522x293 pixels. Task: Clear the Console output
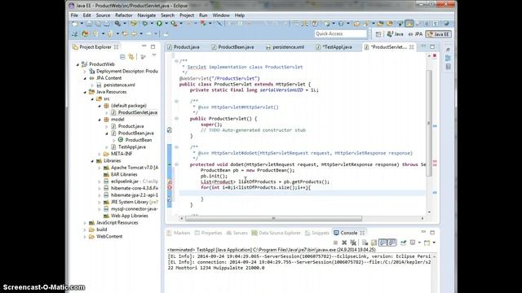coord(365,243)
